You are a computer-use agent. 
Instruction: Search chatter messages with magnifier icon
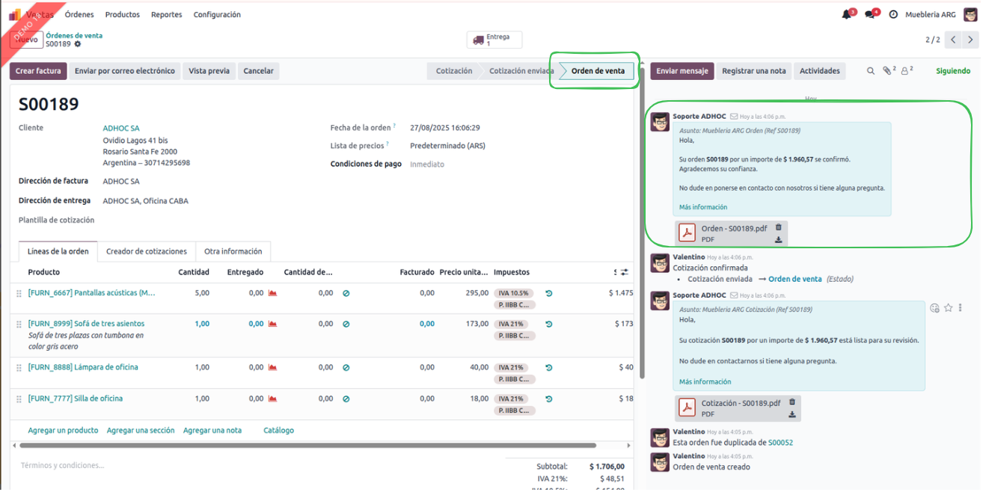870,71
